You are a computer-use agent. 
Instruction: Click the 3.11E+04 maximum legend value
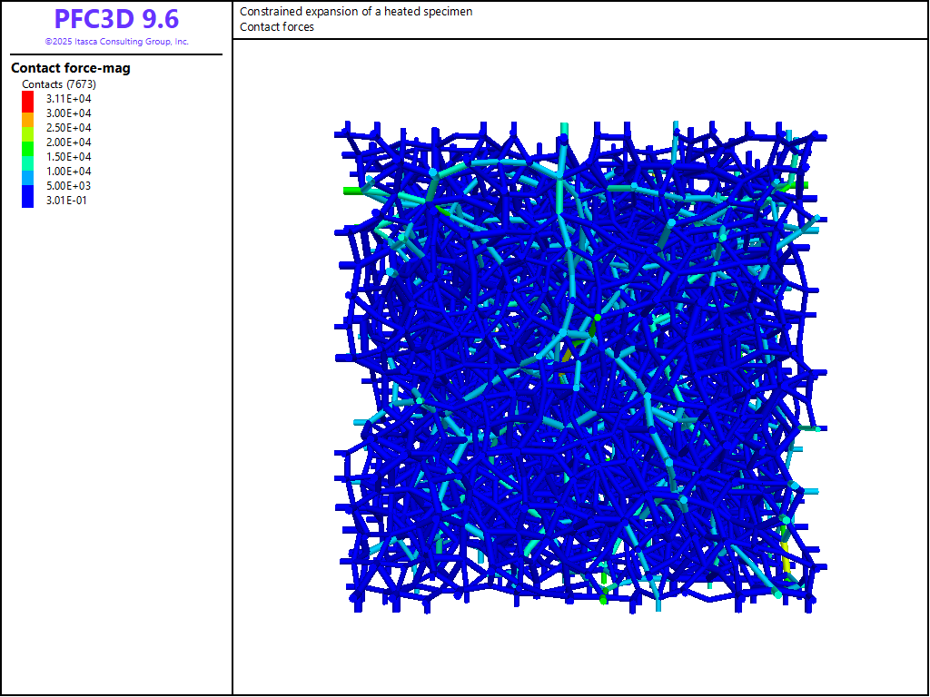69,99
